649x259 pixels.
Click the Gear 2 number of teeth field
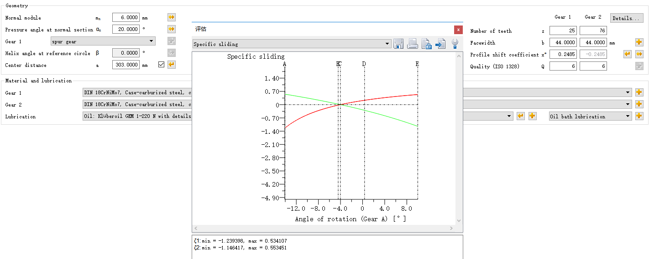tap(593, 30)
